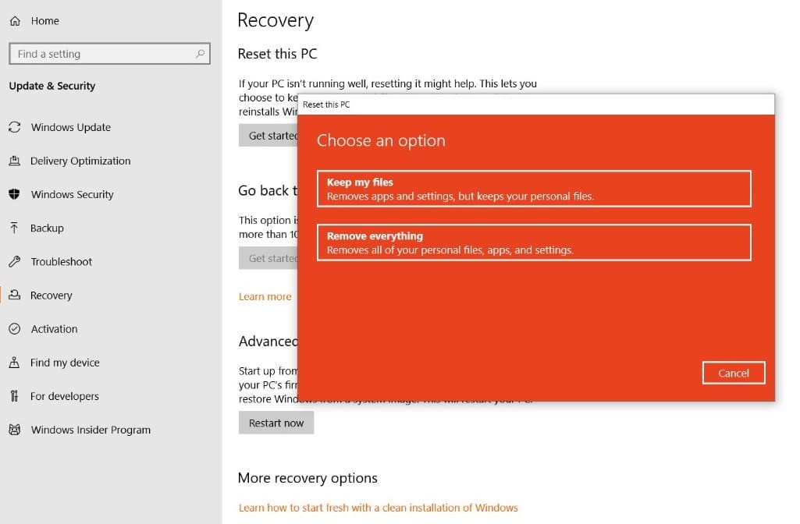The height and width of the screenshot is (524, 800).
Task: Click the Find my device icon
Action: click(14, 363)
